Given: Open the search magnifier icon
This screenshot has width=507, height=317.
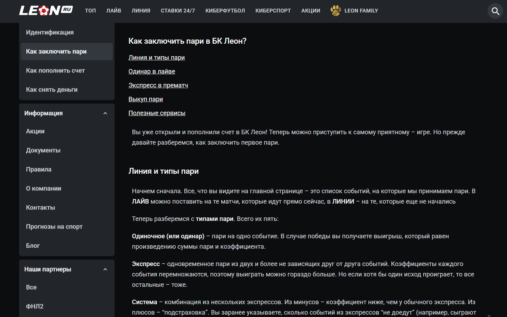Looking at the screenshot, I should (496, 11).
